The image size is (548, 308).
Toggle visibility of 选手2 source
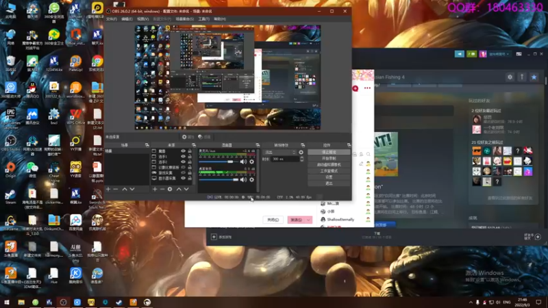tap(183, 162)
